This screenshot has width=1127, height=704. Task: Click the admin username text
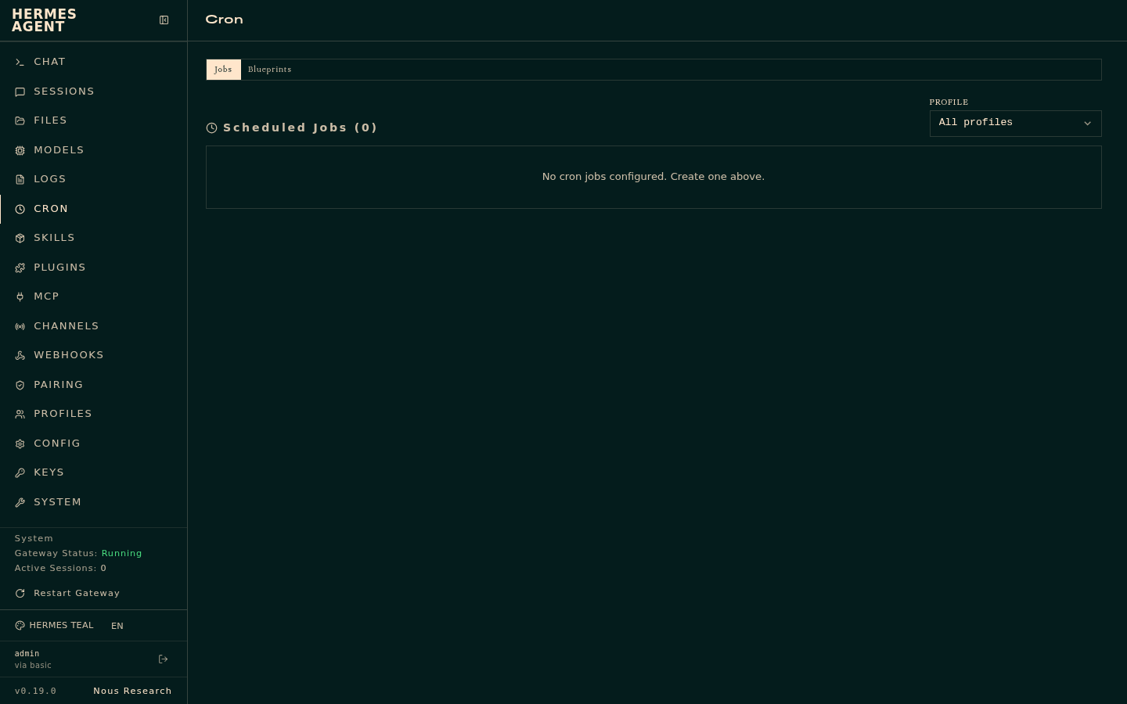27,654
